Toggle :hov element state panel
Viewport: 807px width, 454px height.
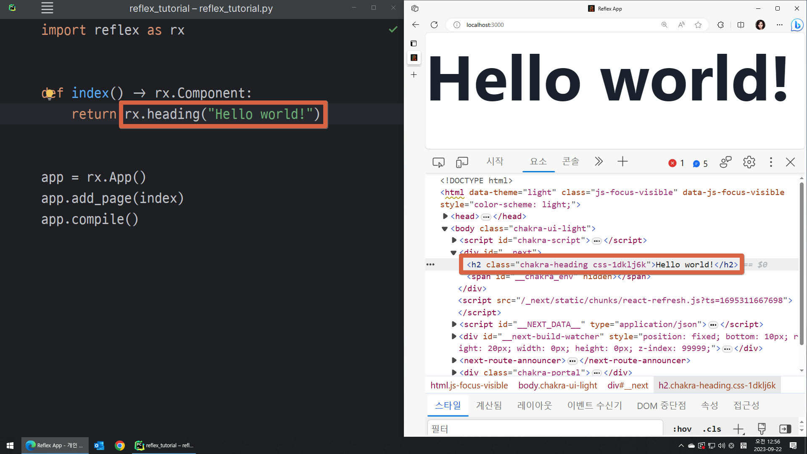point(682,429)
